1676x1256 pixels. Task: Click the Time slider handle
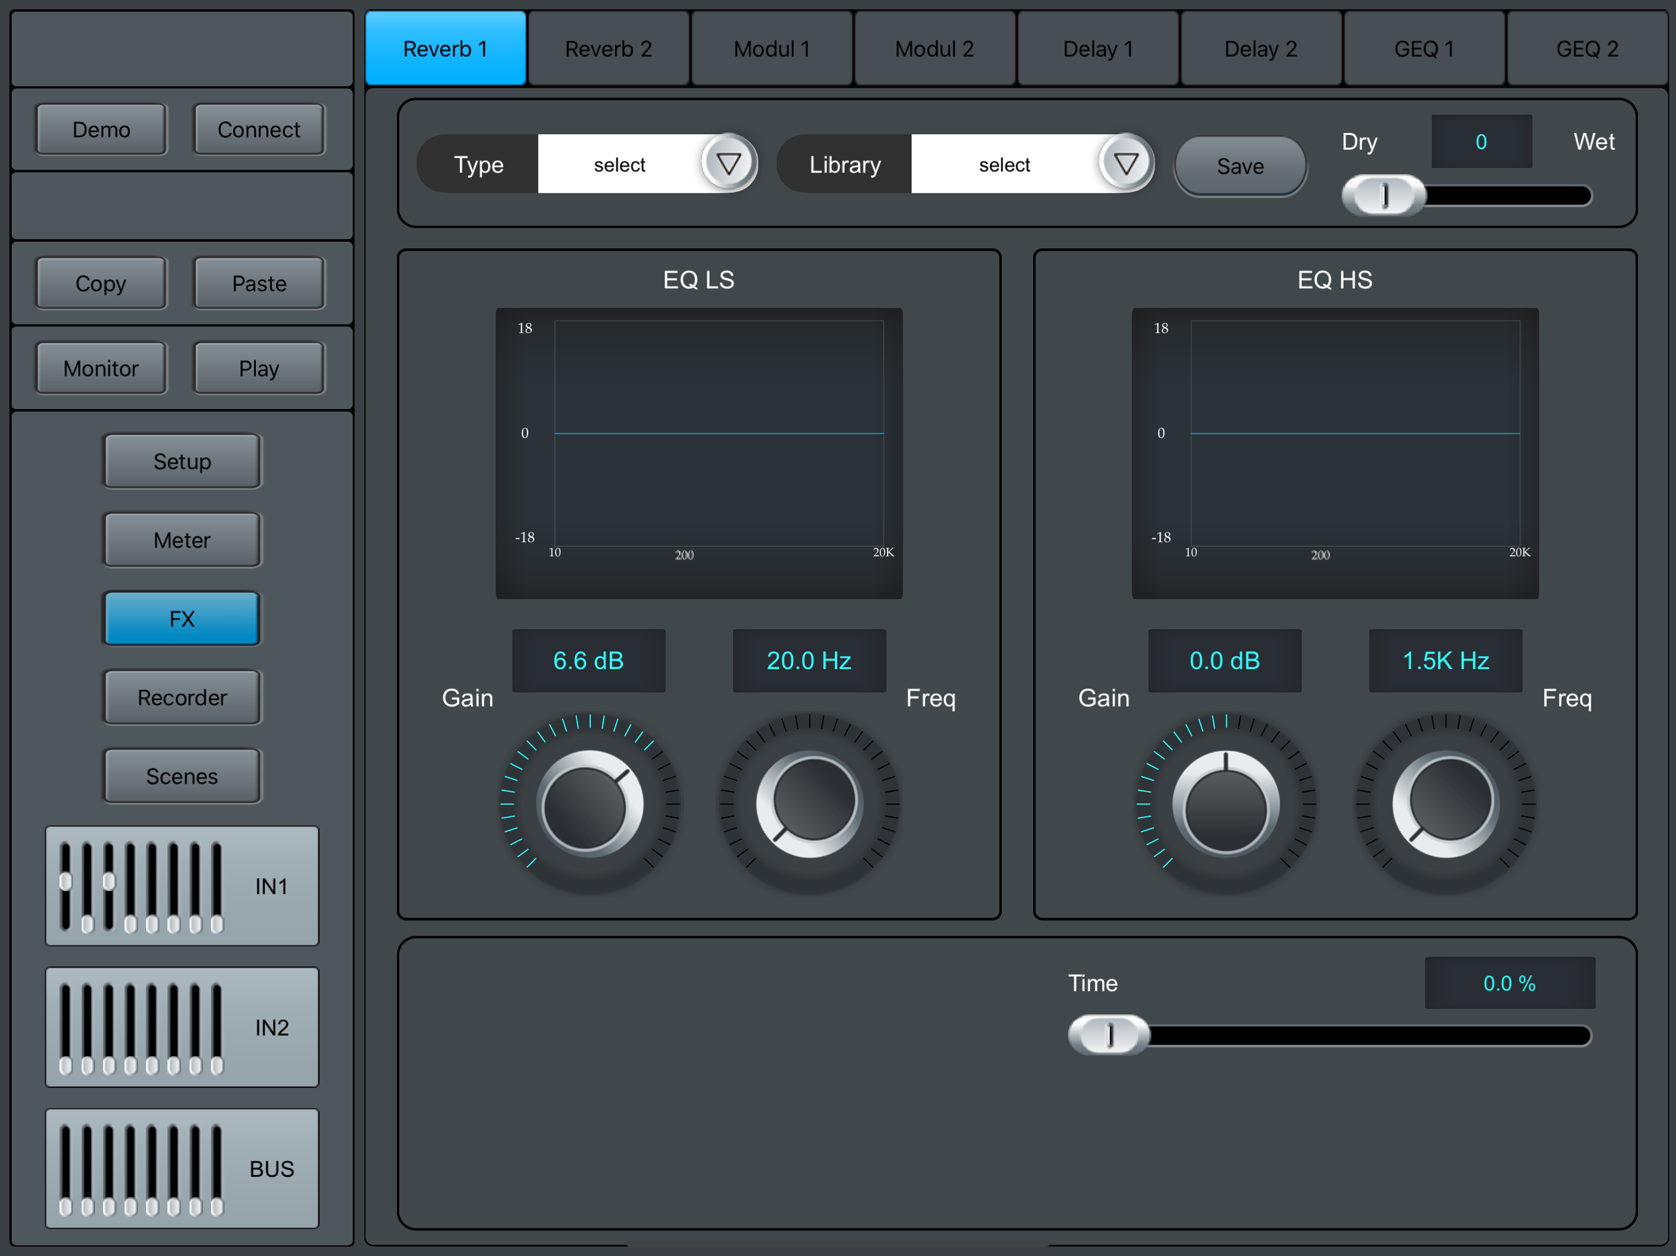pos(1109,1035)
